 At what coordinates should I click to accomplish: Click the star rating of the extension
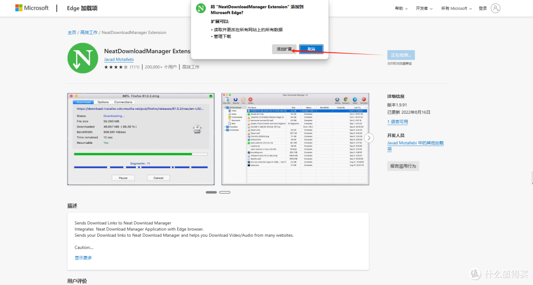point(115,67)
